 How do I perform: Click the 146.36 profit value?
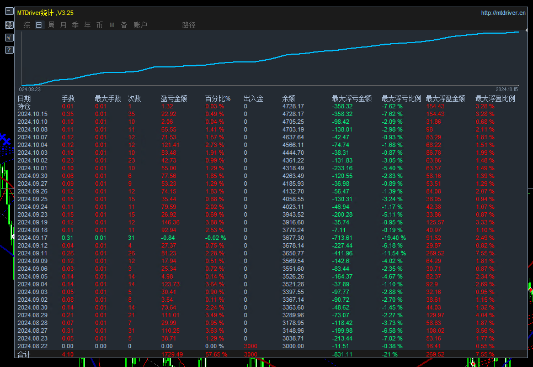[x=170, y=222]
